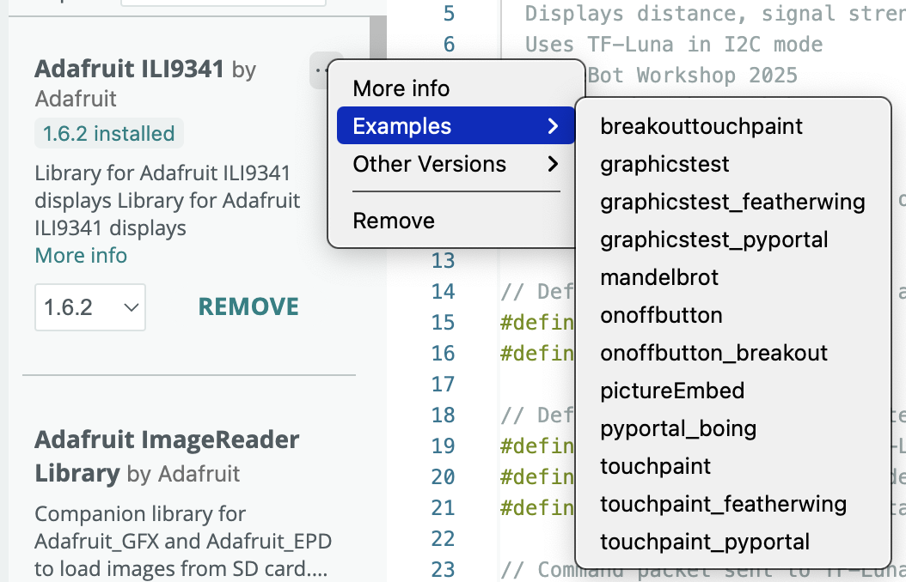Click the REMOVE button for ILI9341 library
Screen dimensions: 906x582
pyautogui.click(x=248, y=307)
